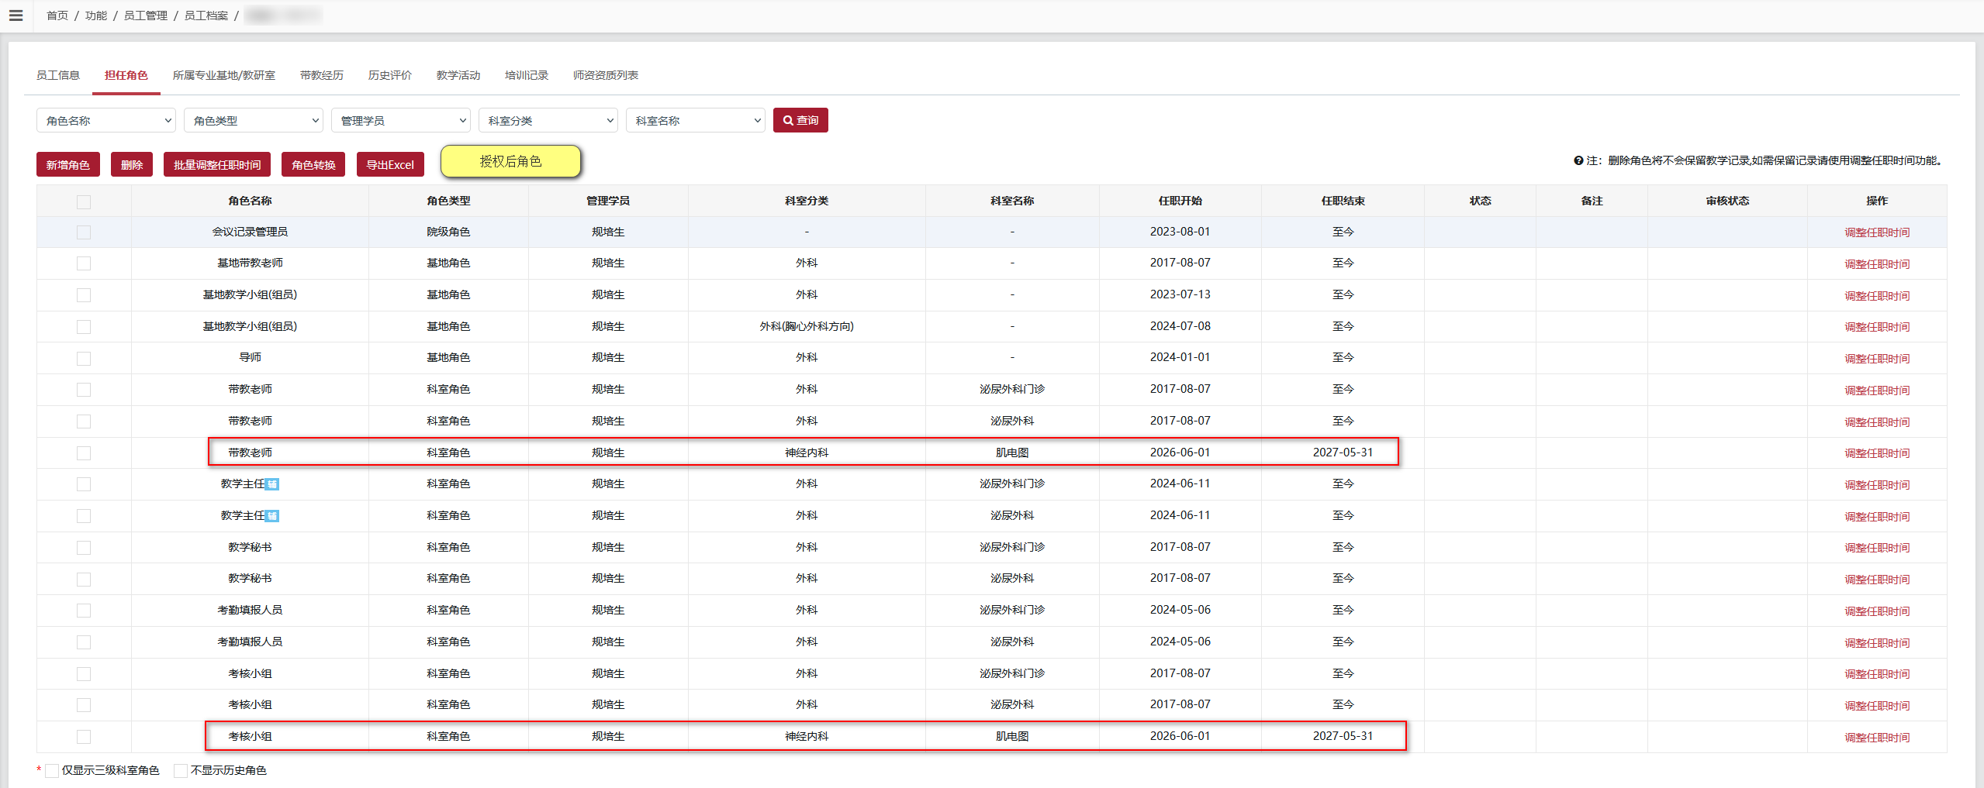Open 功能 breadcrumb link

click(x=96, y=15)
